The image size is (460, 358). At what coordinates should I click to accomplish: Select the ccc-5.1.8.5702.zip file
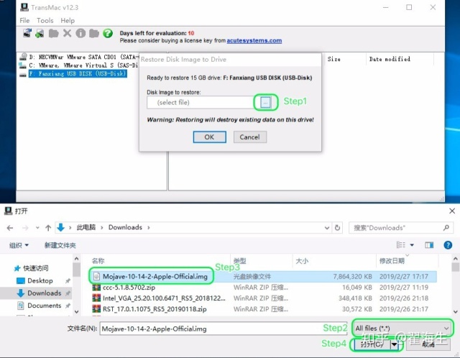tap(129, 288)
